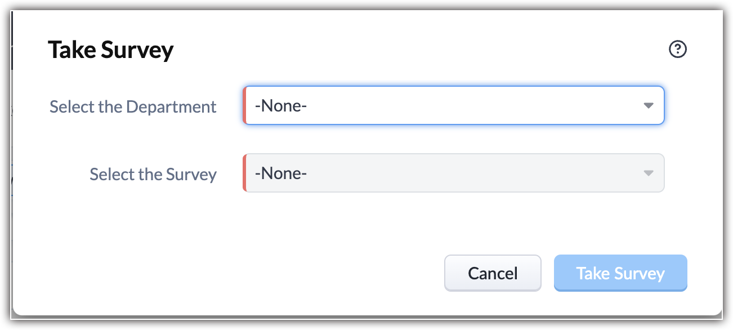Click the Take Survey dialog title

(111, 50)
